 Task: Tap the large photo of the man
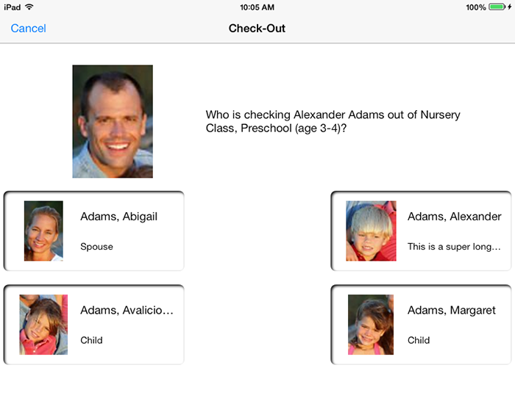(x=113, y=121)
